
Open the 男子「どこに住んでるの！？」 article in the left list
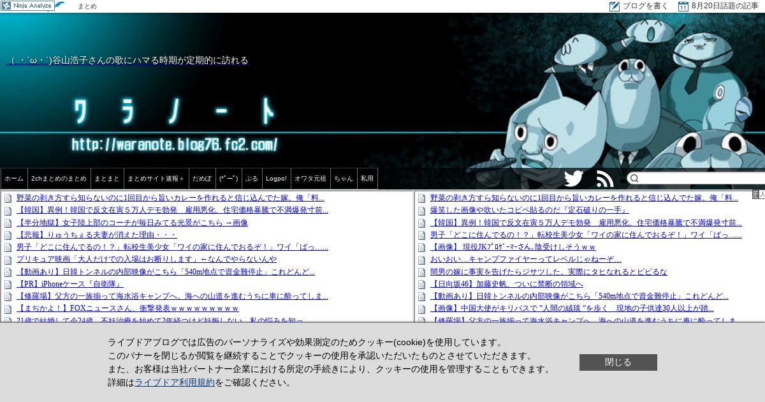pyautogui.click(x=172, y=247)
